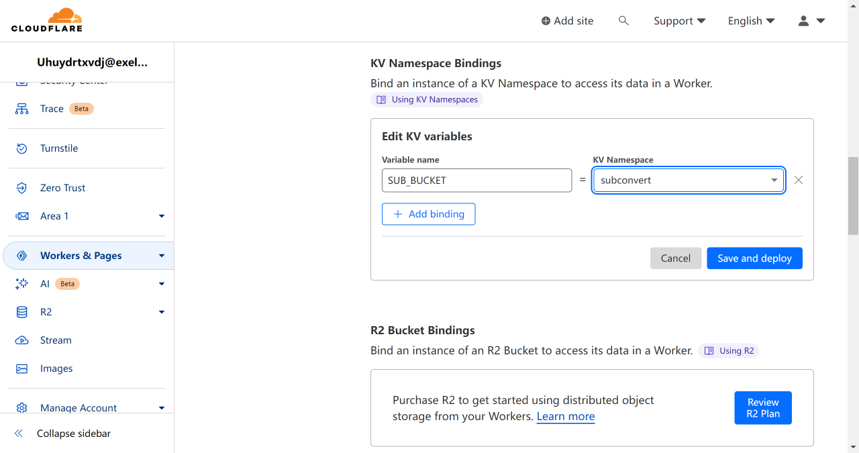Viewport: 859px width, 453px height.
Task: Click the Beta badge next to Trace
Action: click(x=81, y=109)
